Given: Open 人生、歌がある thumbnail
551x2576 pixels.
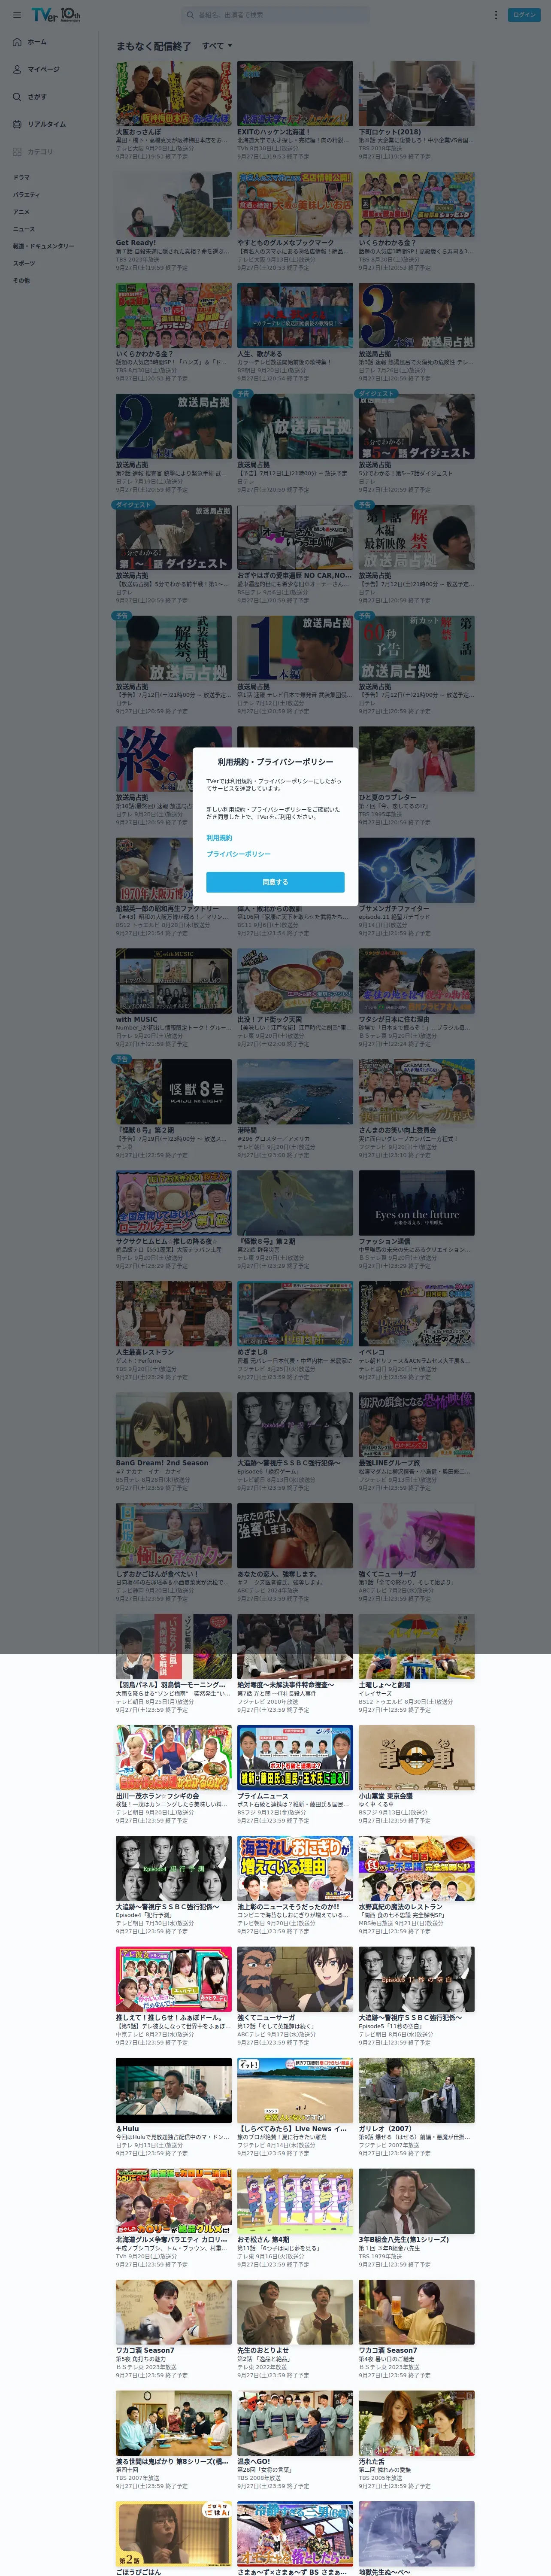Looking at the screenshot, I should point(295,315).
